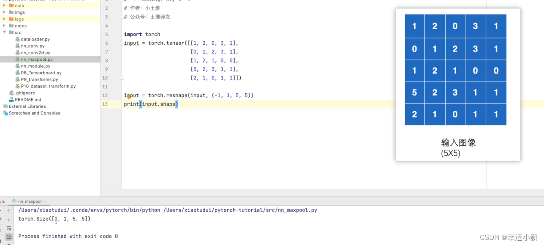Select README.md in the project tree
The height and width of the screenshot is (245, 544).
tap(28, 100)
